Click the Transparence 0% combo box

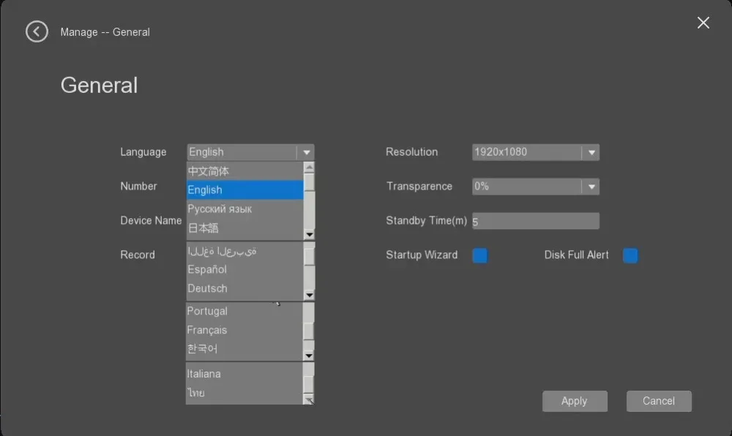point(536,187)
